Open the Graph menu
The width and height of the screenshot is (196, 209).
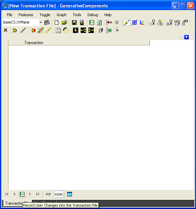62,15
